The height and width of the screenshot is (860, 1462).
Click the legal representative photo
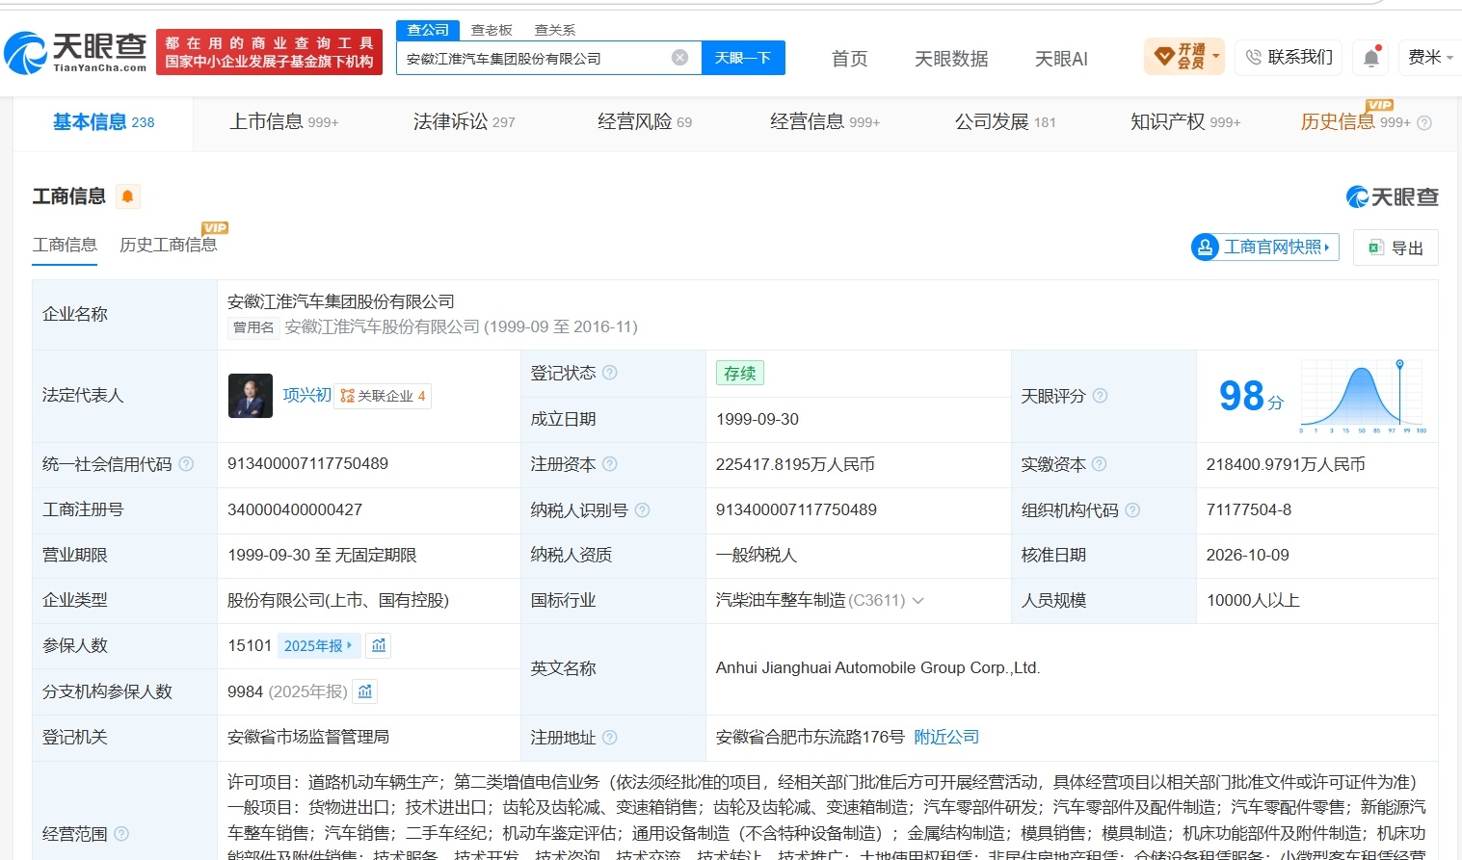pos(251,396)
